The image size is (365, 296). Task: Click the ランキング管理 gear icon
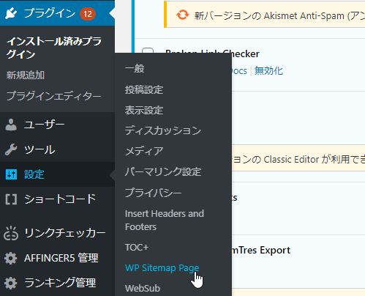pos(11,283)
